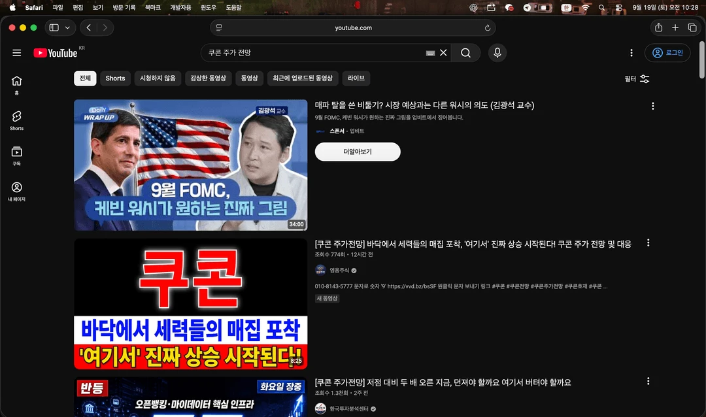Open more options for the 바닥에서 세력들의 매집 video

pyautogui.click(x=648, y=242)
